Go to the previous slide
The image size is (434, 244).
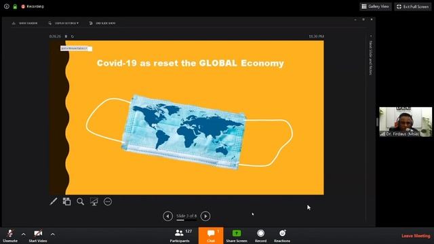pos(167,216)
